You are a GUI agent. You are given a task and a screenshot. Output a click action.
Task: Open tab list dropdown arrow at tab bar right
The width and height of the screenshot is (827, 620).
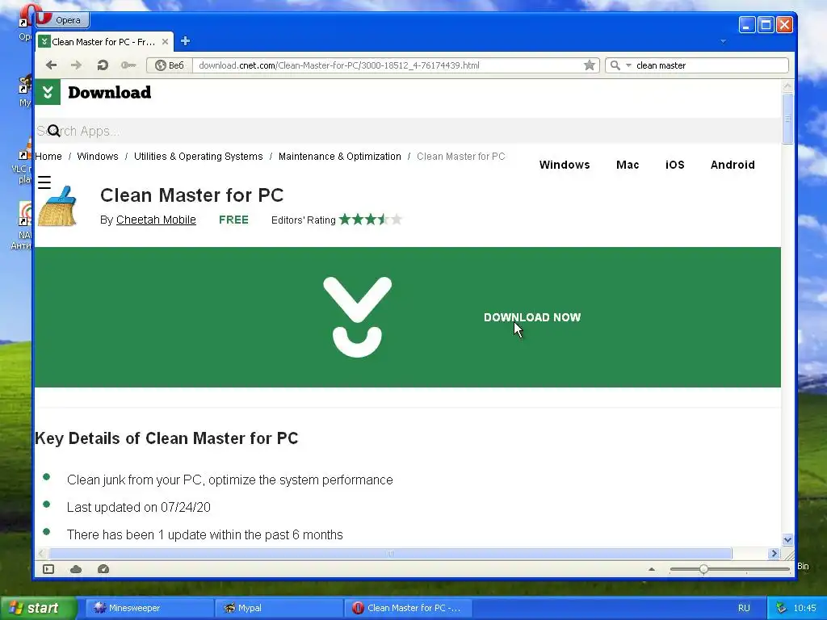click(723, 41)
